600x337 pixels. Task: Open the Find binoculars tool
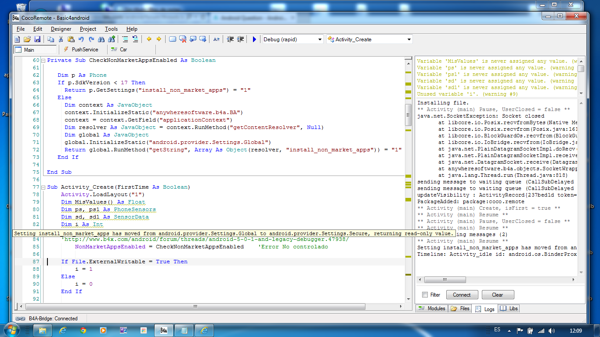[101, 39]
